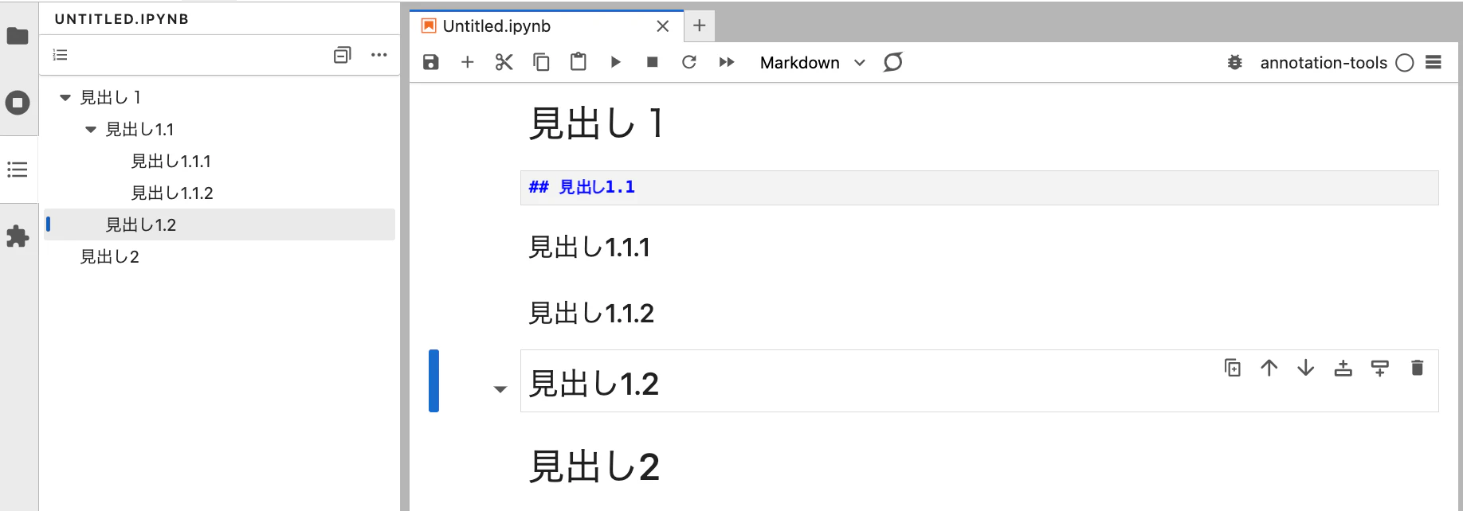1463x511 pixels.
Task: Click the kernel status circle indicator
Action: point(1405,63)
